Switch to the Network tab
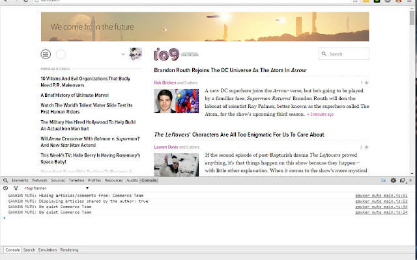 [40, 181]
